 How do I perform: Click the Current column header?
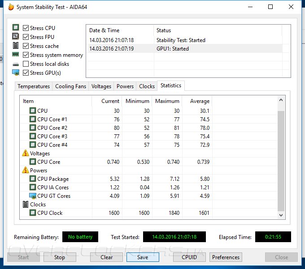coord(107,101)
